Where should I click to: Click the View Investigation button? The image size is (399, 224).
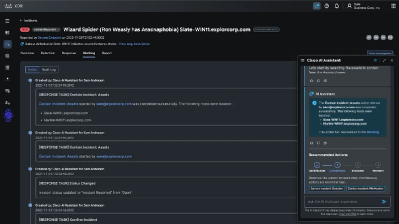click(380, 53)
